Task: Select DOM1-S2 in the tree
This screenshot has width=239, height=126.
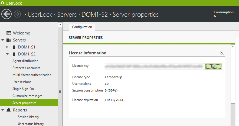Action: pos(27,54)
